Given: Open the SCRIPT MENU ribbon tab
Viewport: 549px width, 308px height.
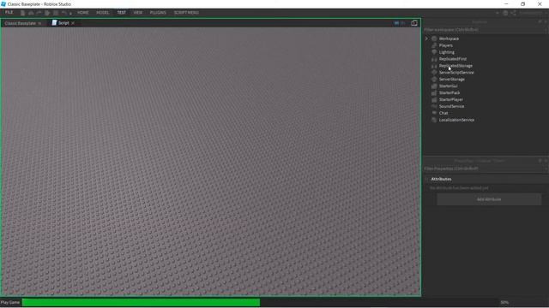Looking at the screenshot, I should tap(186, 13).
